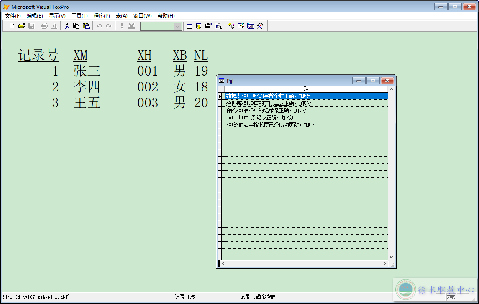479x304 pixels.
Task: Open the Task Pane toolbar icon
Action: pos(251,26)
